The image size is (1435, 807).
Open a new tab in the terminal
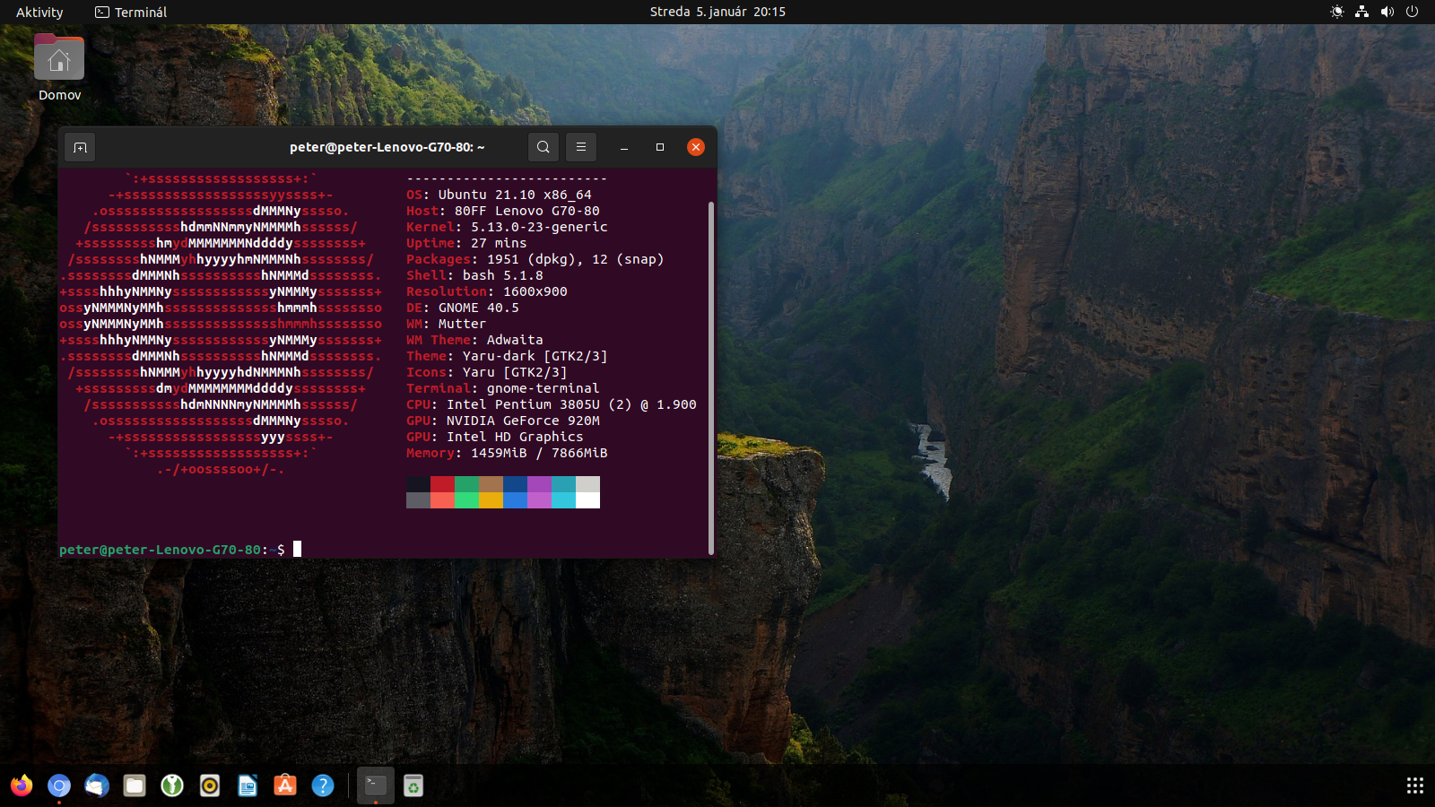tap(80, 147)
